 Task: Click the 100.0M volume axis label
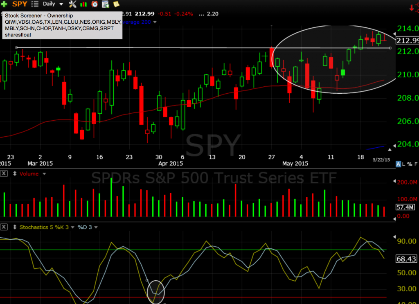click(x=407, y=199)
